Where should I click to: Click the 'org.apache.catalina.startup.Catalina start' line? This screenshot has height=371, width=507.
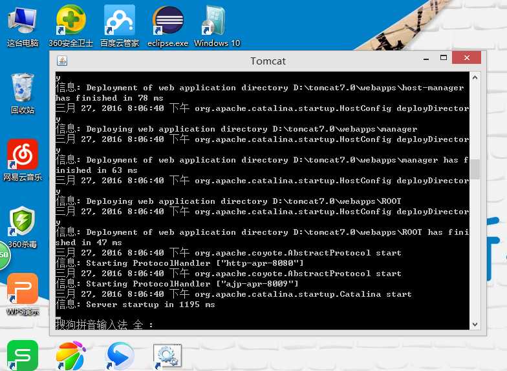233,294
